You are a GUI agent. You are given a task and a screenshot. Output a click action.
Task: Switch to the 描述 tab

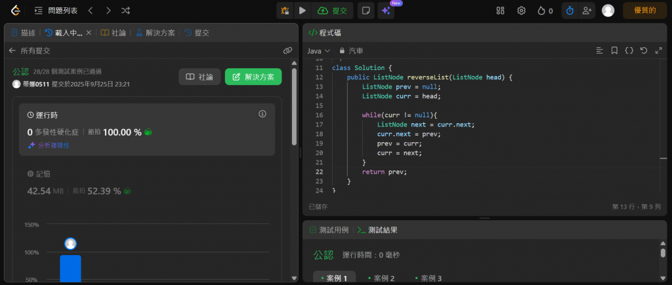click(24, 33)
